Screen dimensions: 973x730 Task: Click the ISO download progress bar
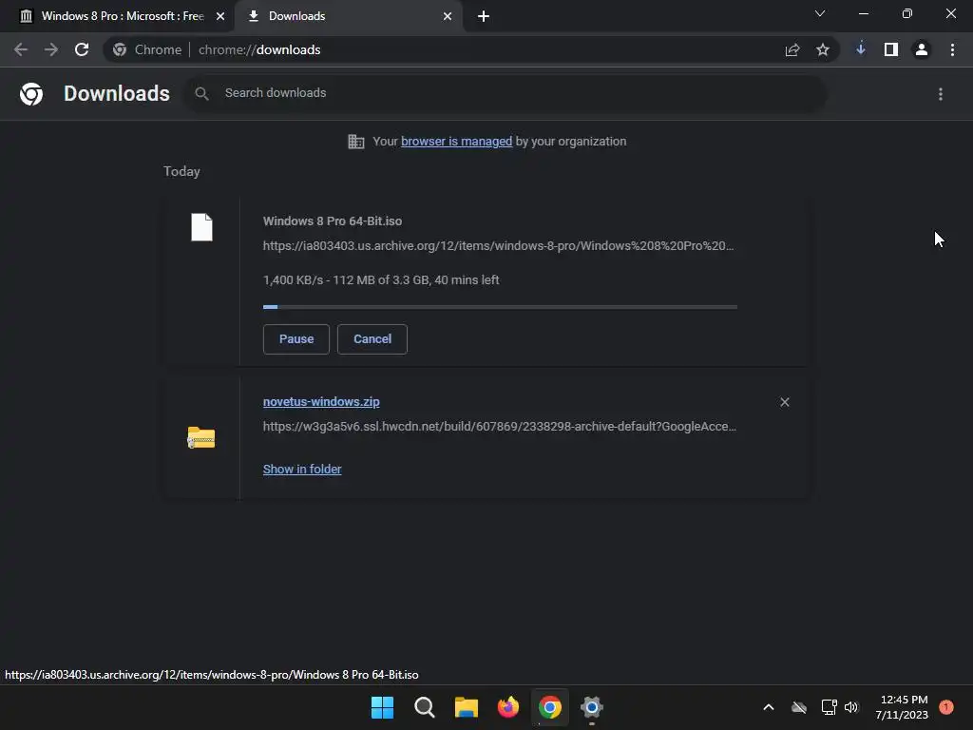(x=500, y=307)
